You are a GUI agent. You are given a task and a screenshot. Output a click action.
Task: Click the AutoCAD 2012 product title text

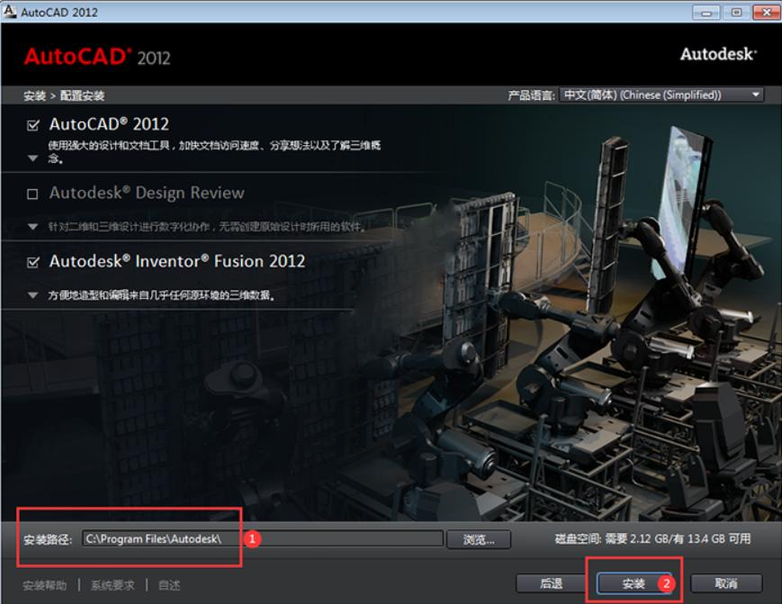(x=109, y=124)
